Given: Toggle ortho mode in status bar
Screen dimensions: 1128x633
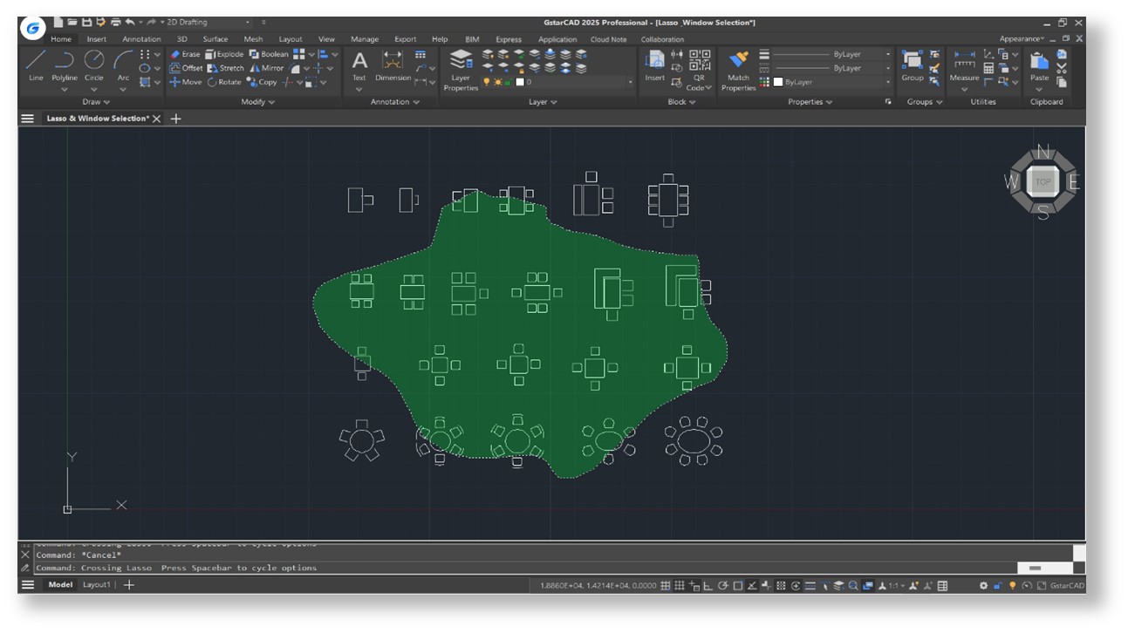Looking at the screenshot, I should point(708,586).
